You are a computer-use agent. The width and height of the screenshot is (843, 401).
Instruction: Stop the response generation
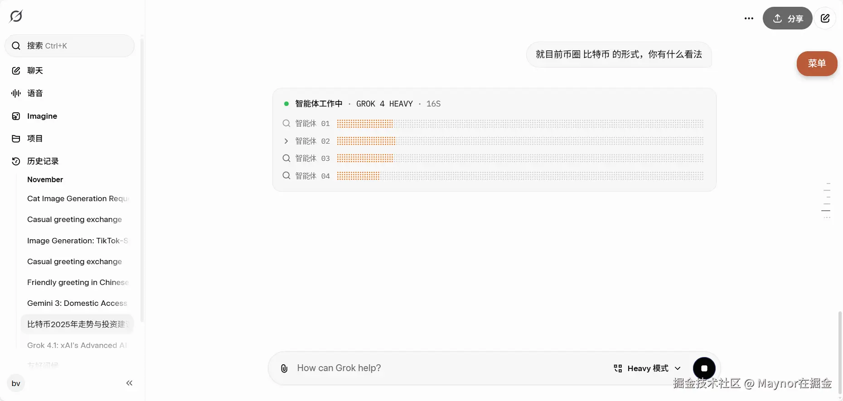point(704,368)
